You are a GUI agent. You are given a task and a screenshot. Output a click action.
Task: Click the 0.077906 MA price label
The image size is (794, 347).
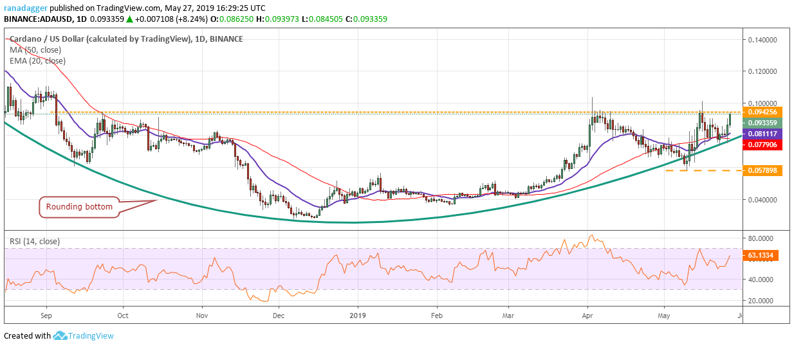762,145
